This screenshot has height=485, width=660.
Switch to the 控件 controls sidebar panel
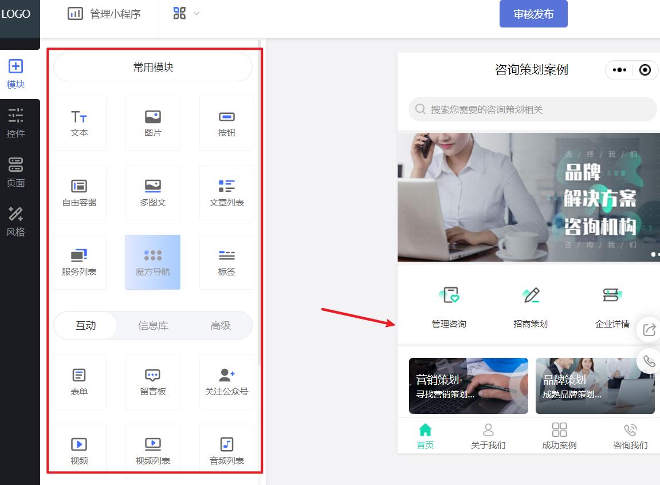15,123
